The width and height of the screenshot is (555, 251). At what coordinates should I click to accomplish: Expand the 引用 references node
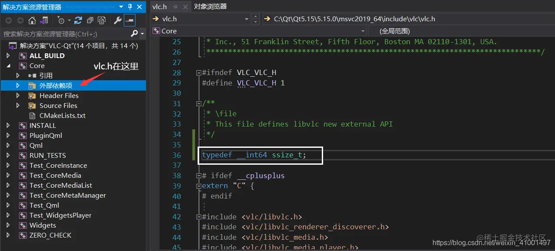tap(18, 76)
